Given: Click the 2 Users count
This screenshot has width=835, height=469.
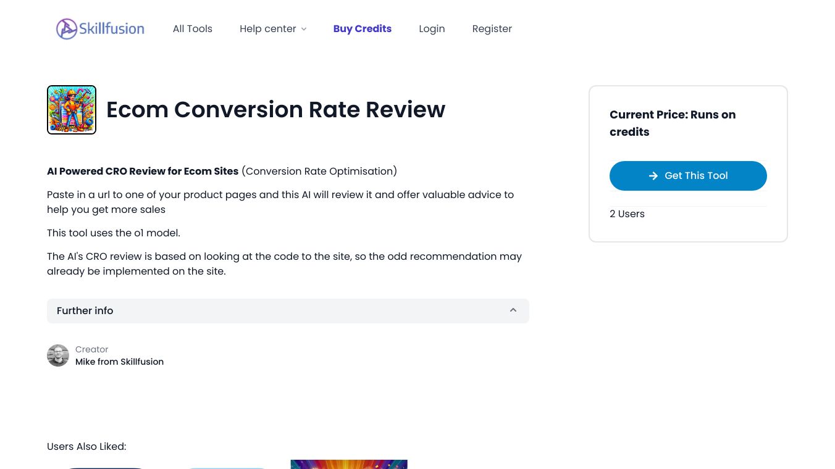Looking at the screenshot, I should (x=627, y=214).
